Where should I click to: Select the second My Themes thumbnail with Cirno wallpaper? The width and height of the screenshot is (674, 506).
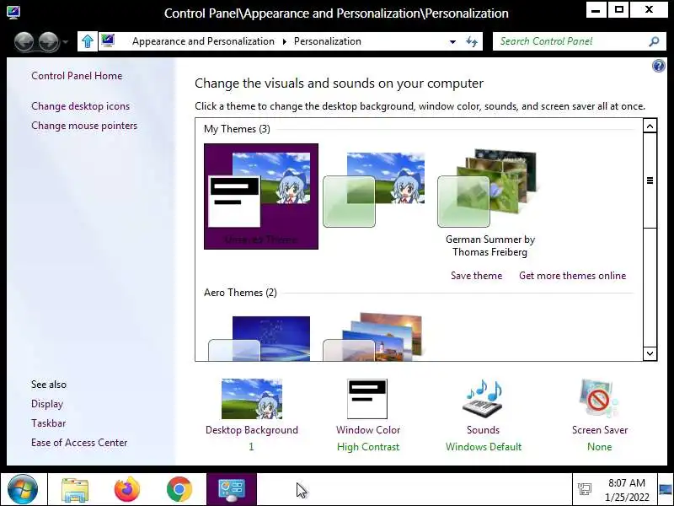tap(374, 190)
